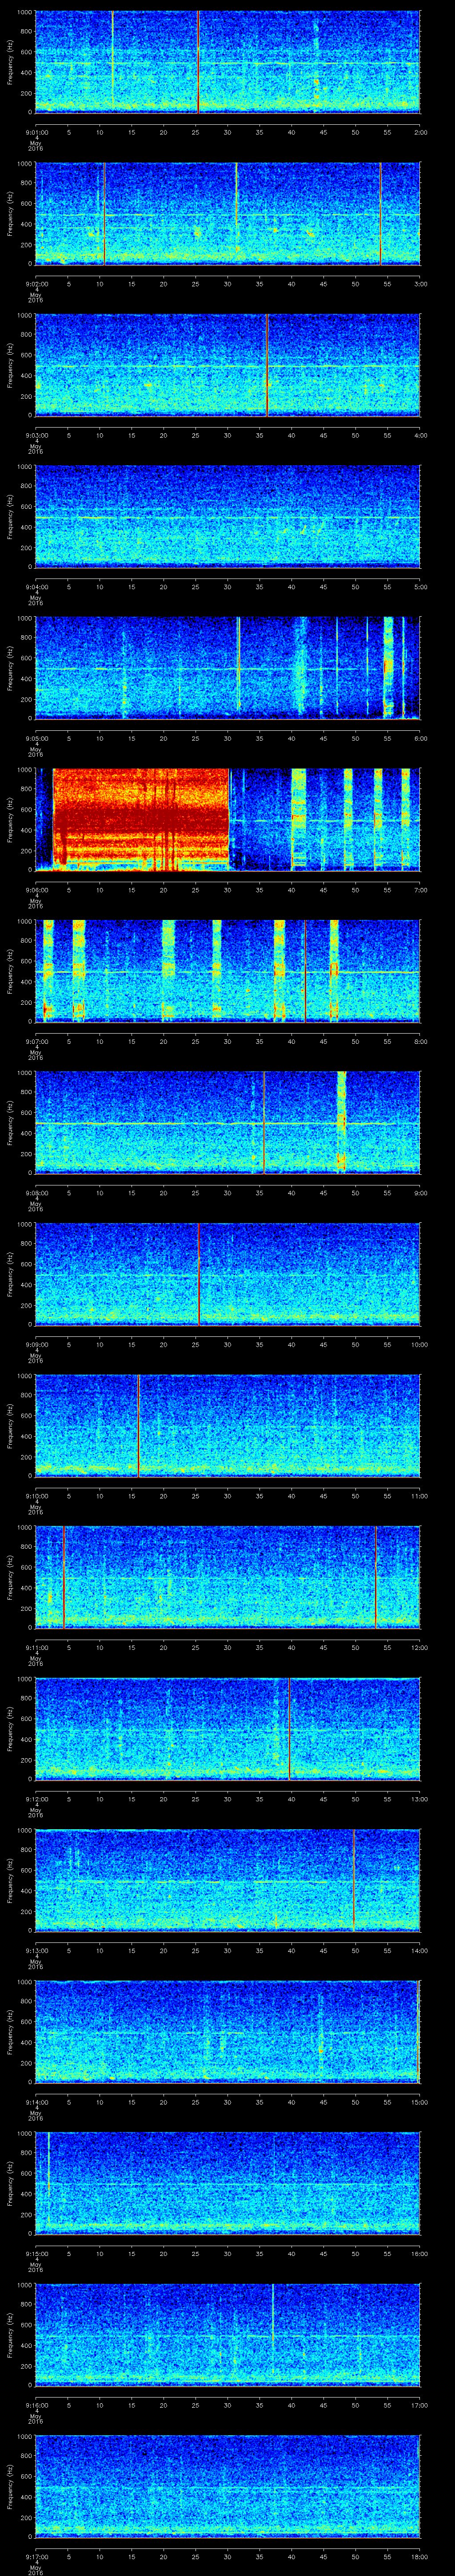Click the spectrogram panel starting at 9:04:00
This screenshot has width=455, height=2576.
[228, 516]
